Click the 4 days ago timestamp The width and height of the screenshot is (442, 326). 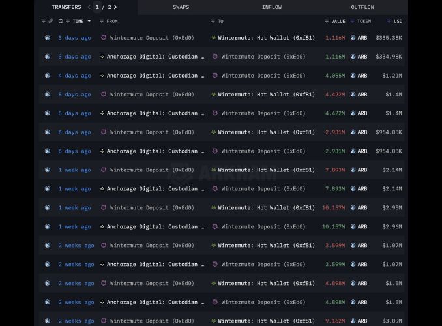pos(74,76)
